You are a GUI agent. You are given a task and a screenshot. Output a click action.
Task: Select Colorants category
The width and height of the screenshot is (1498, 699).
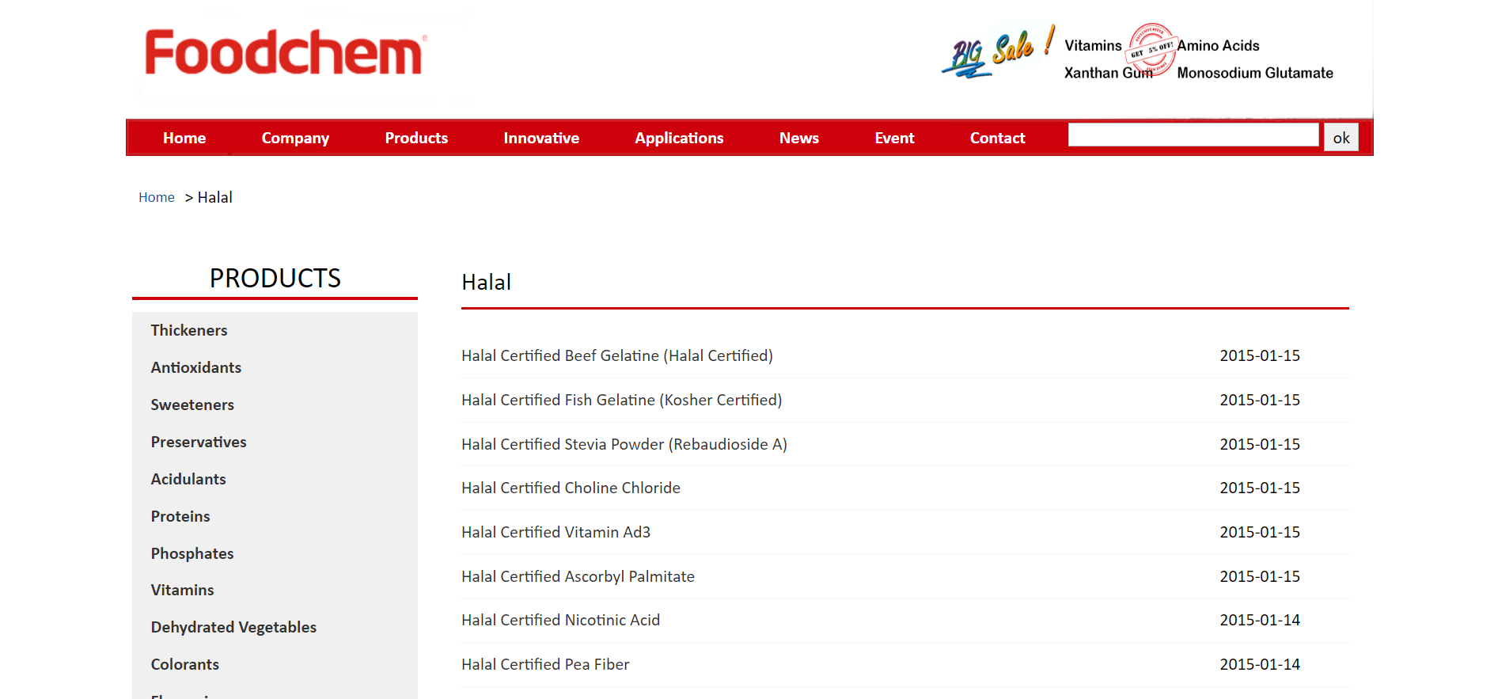click(185, 664)
